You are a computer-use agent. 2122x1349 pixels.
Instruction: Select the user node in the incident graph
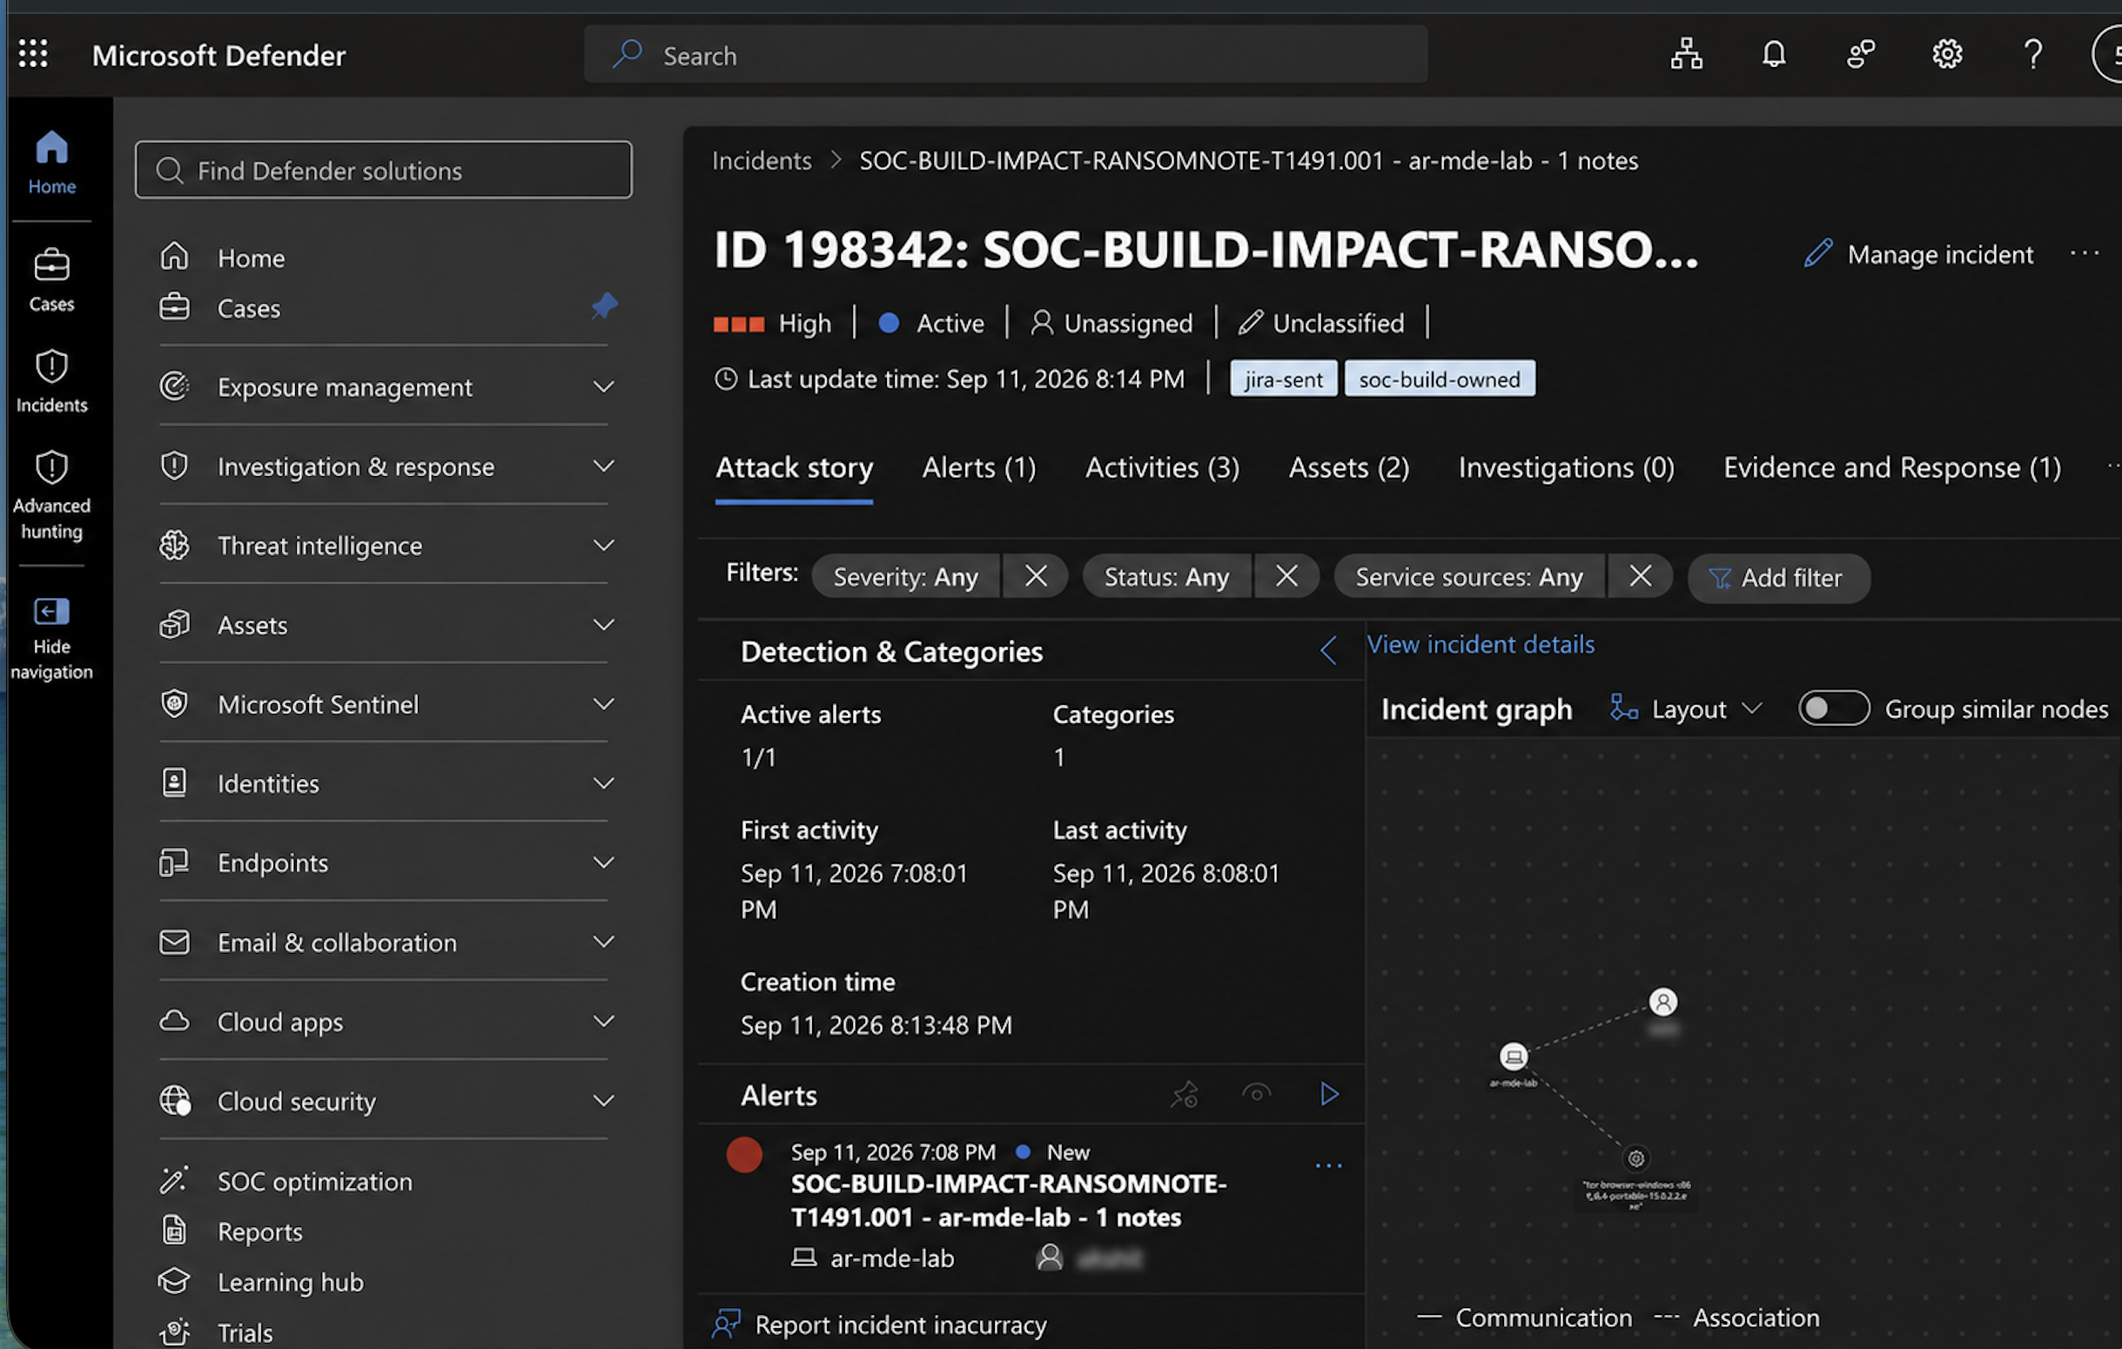pyautogui.click(x=1663, y=1002)
